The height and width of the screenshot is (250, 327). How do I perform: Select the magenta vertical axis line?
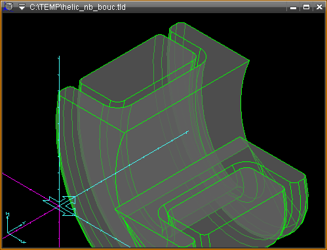(x=59, y=228)
